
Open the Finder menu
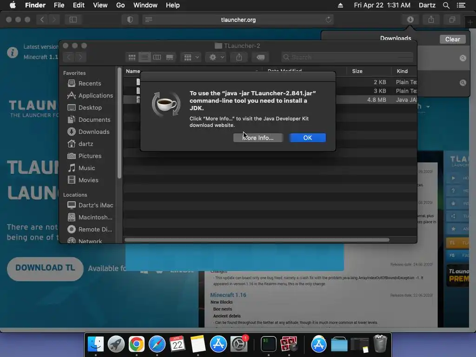click(x=35, y=5)
